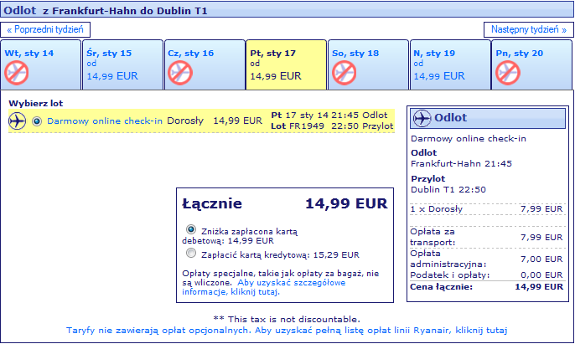Click no-flight icon under So, sty 18

click(344, 73)
